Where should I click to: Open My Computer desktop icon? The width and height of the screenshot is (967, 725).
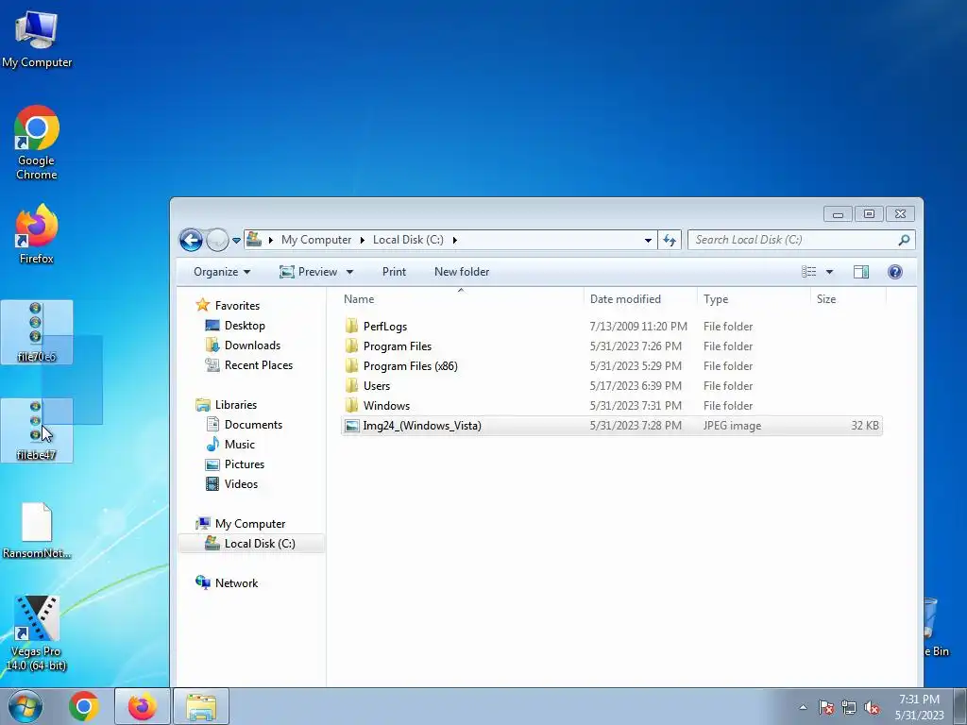(37, 40)
